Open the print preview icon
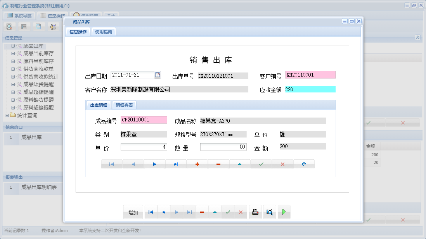Image resolution: width=426 pixels, height=239 pixels. 270,212
